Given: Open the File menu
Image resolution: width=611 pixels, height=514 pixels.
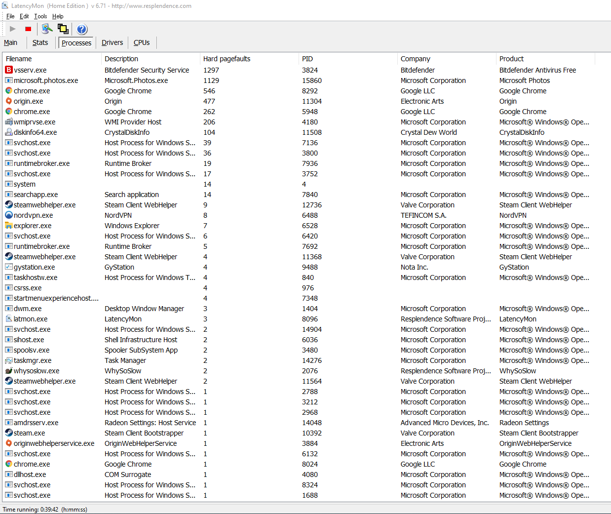Looking at the screenshot, I should (x=10, y=16).
